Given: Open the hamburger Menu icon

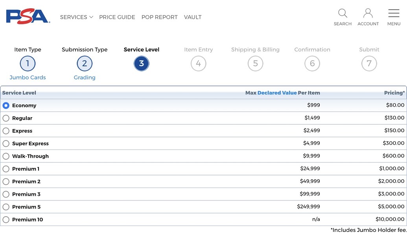Looking at the screenshot, I should tap(394, 13).
